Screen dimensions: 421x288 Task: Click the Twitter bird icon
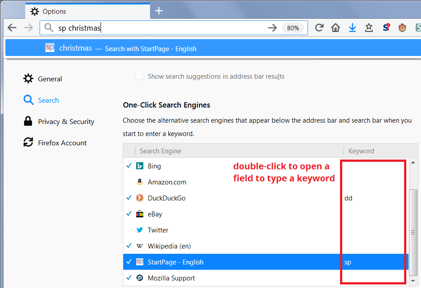(140, 230)
